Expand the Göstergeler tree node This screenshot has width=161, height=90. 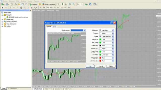(2, 19)
